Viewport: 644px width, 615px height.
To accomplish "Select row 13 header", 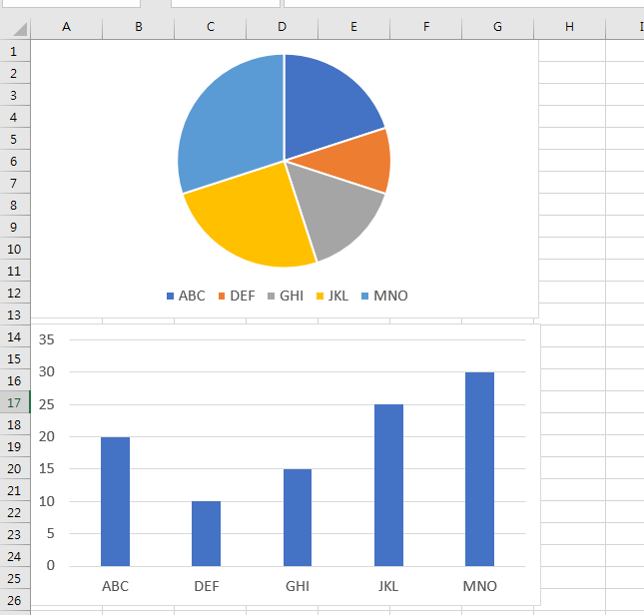I will click(x=15, y=314).
